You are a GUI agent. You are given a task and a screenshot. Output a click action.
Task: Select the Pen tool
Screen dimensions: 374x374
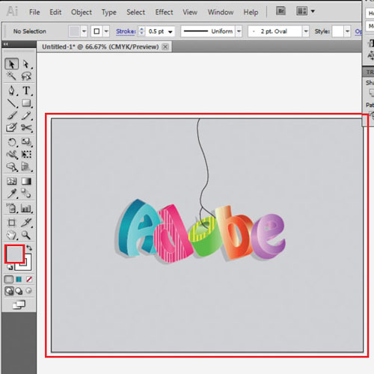tap(11, 91)
